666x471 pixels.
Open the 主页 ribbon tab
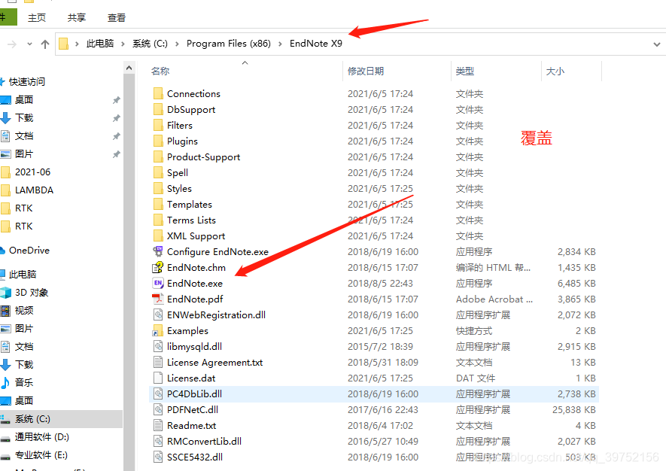point(37,17)
